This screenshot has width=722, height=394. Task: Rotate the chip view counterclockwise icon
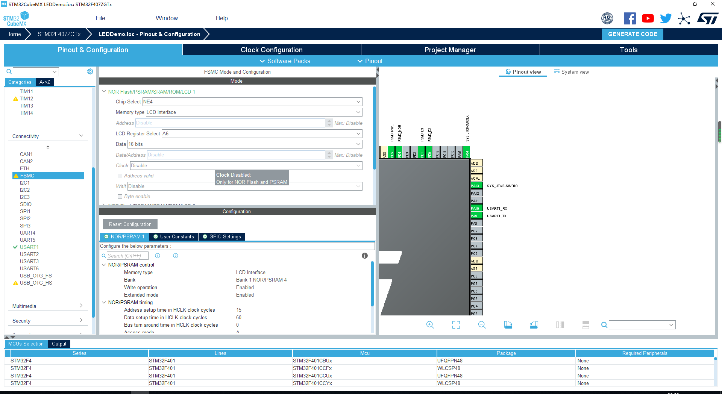(534, 325)
